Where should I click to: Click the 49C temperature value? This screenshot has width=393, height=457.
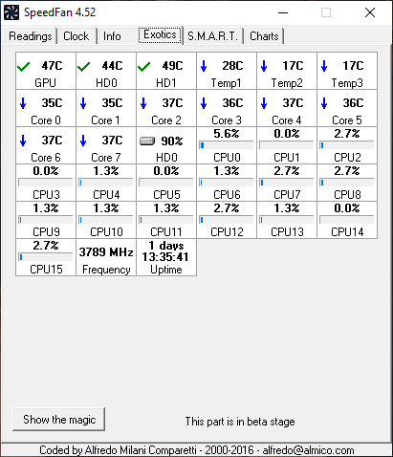pyautogui.click(x=172, y=66)
